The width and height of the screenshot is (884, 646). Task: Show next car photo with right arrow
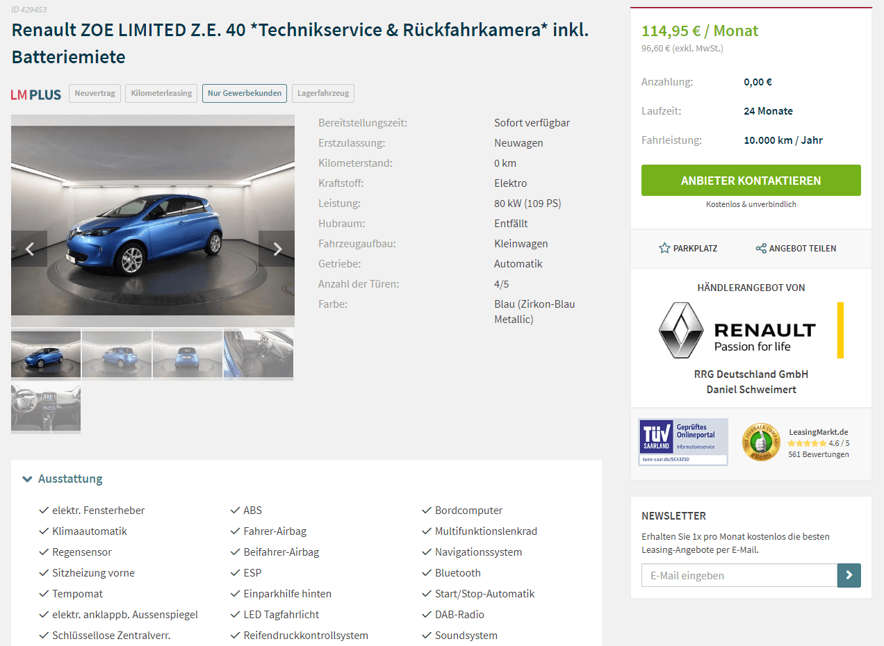point(277,249)
